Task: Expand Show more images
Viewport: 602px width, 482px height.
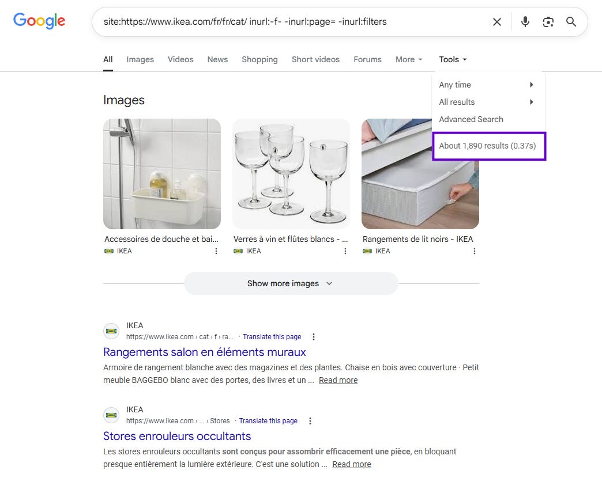Action: coord(291,283)
